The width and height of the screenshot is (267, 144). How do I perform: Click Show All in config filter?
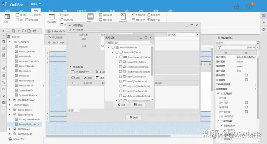251,48
